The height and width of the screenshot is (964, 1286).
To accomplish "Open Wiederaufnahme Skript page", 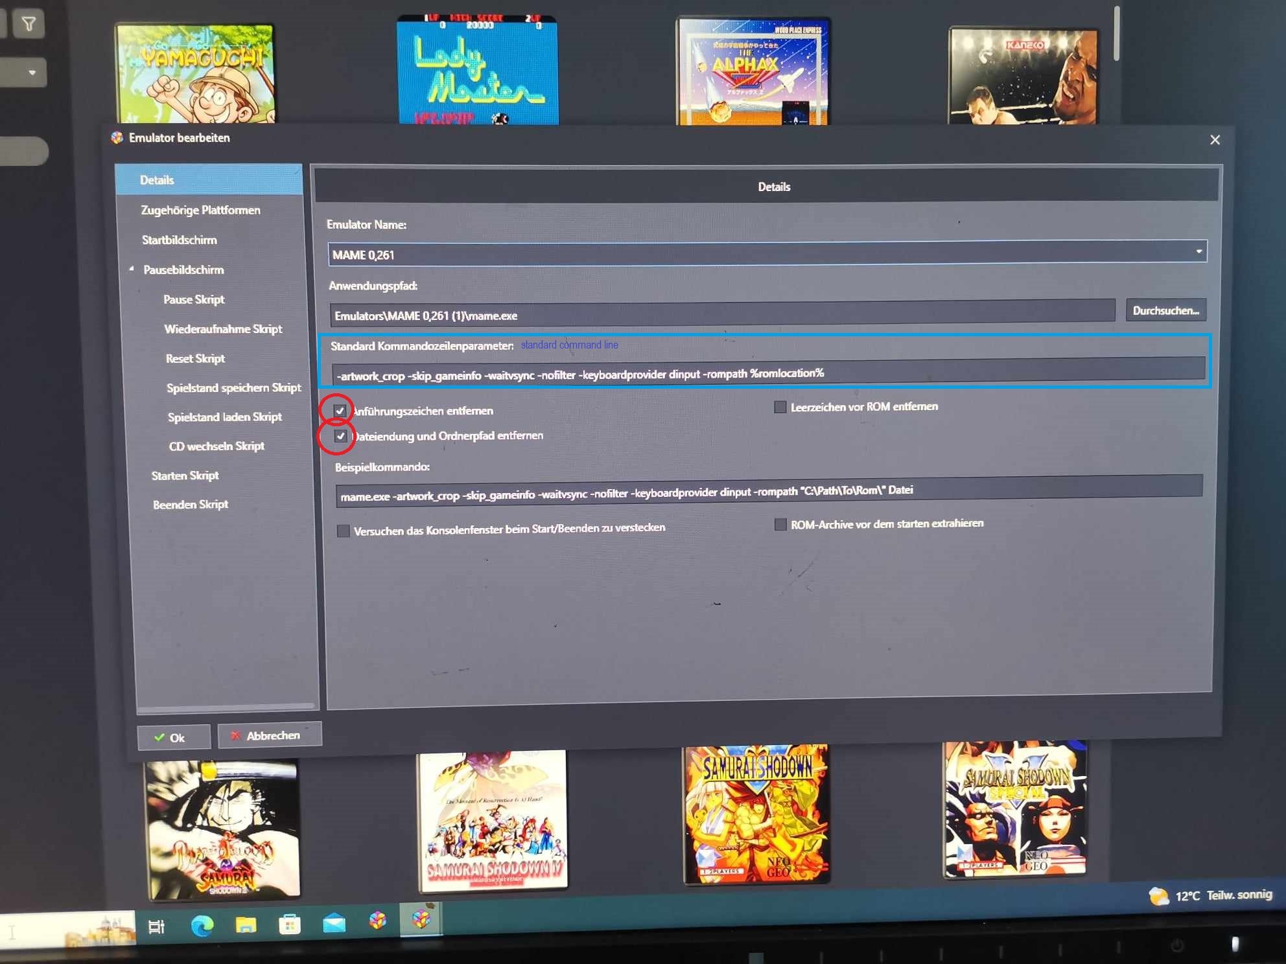I will pos(223,329).
